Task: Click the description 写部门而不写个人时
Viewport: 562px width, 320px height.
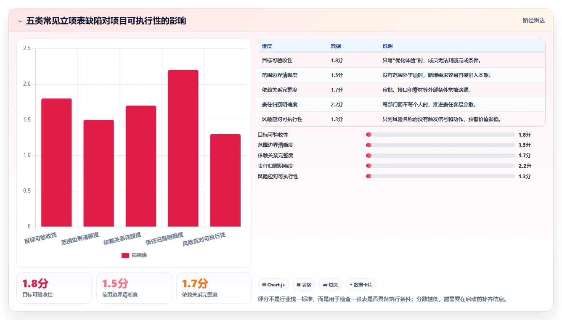Action: 429,105
